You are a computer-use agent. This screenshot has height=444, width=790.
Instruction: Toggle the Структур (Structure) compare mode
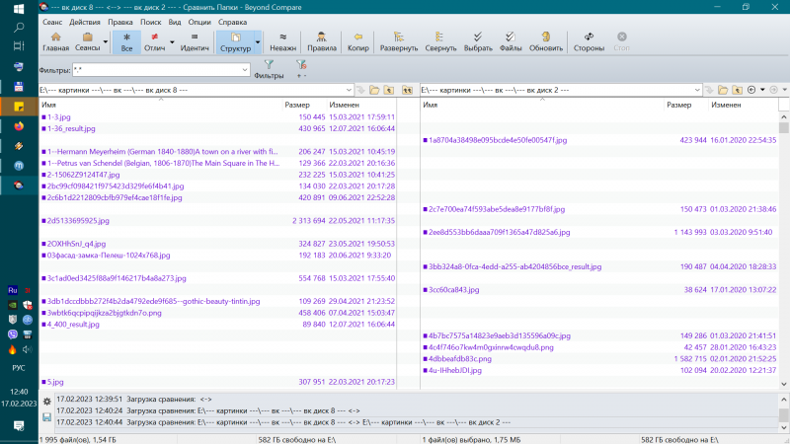click(x=235, y=41)
